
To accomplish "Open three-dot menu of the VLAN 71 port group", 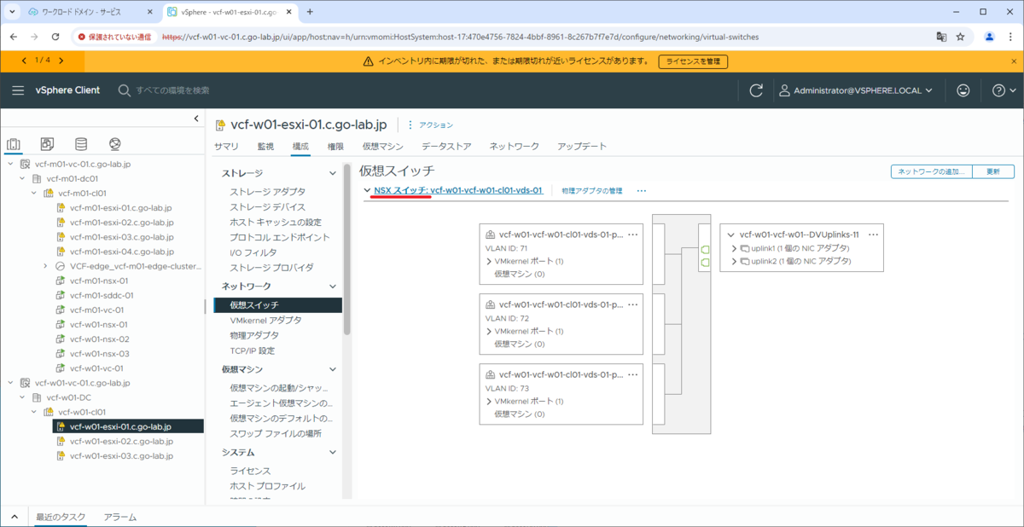I will (633, 234).
